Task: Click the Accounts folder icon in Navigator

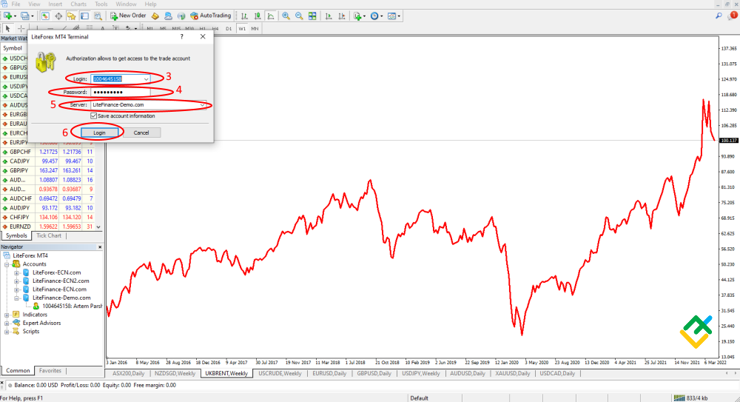Action: (16, 264)
